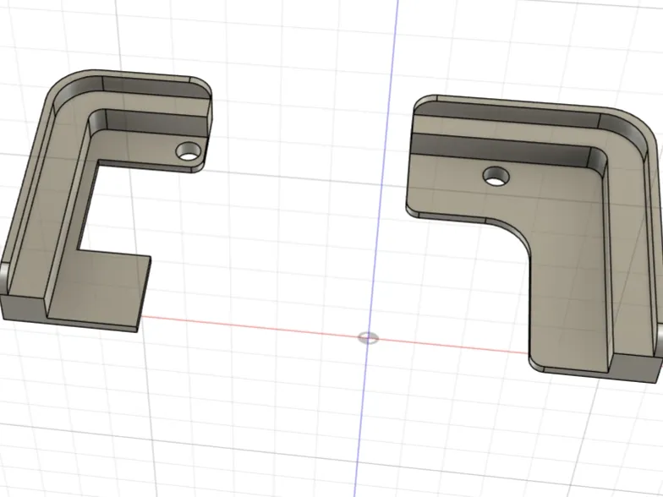This screenshot has height=497, width=663.
Task: Select the circular hole in the left bracket
Action: [x=189, y=151]
